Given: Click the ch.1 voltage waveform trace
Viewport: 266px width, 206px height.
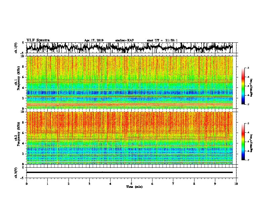Looking at the screenshot, I should point(129,48).
